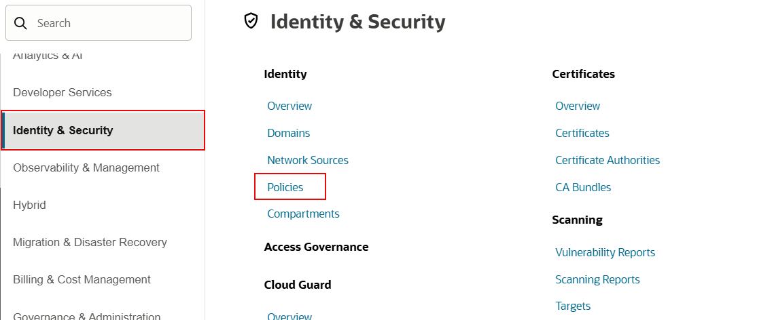Select Identity & Security in the sidebar
The height and width of the screenshot is (320, 774).
[x=103, y=130]
